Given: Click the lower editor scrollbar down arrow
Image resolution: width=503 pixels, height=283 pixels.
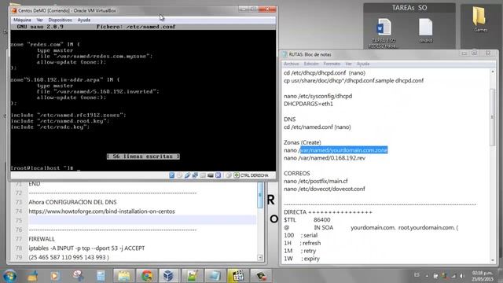Looking at the screenshot, I should (x=260, y=258).
